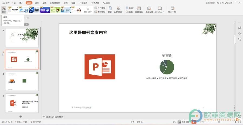This screenshot has width=243, height=125.
Task: Click the 魔法 (Magic) design tool icon
Action: point(4,10)
